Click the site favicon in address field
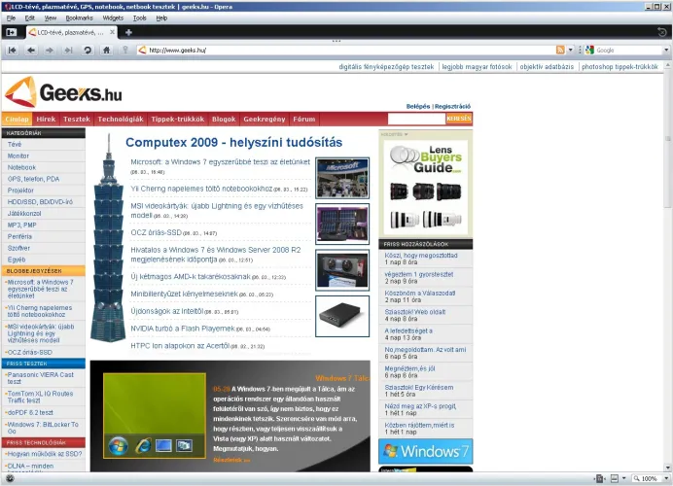The image size is (673, 486). pyautogui.click(x=143, y=51)
